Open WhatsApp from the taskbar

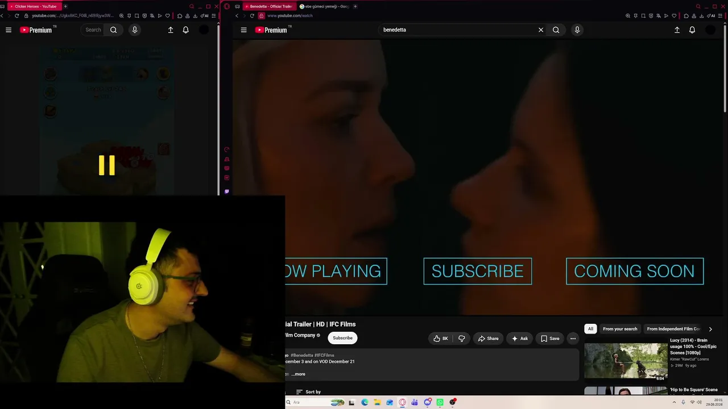[x=440, y=402]
